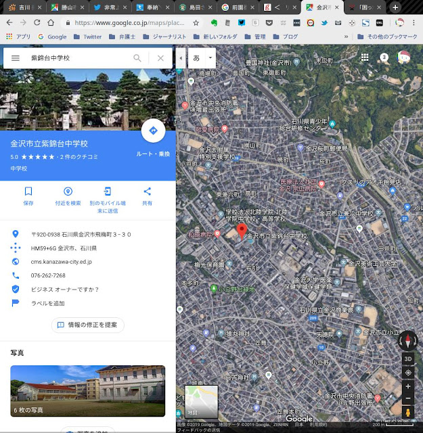The height and width of the screenshot is (433, 423).
Task: Switch to map layer via 地図 thumbnail
Action: (x=201, y=401)
